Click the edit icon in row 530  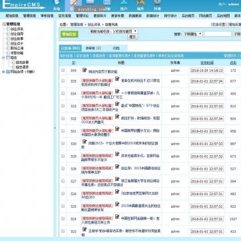coord(85,141)
